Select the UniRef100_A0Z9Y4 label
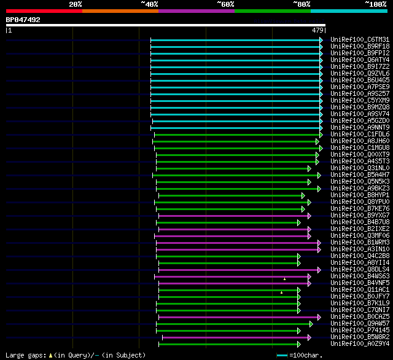This screenshot has height=360, width=393. tap(360, 344)
